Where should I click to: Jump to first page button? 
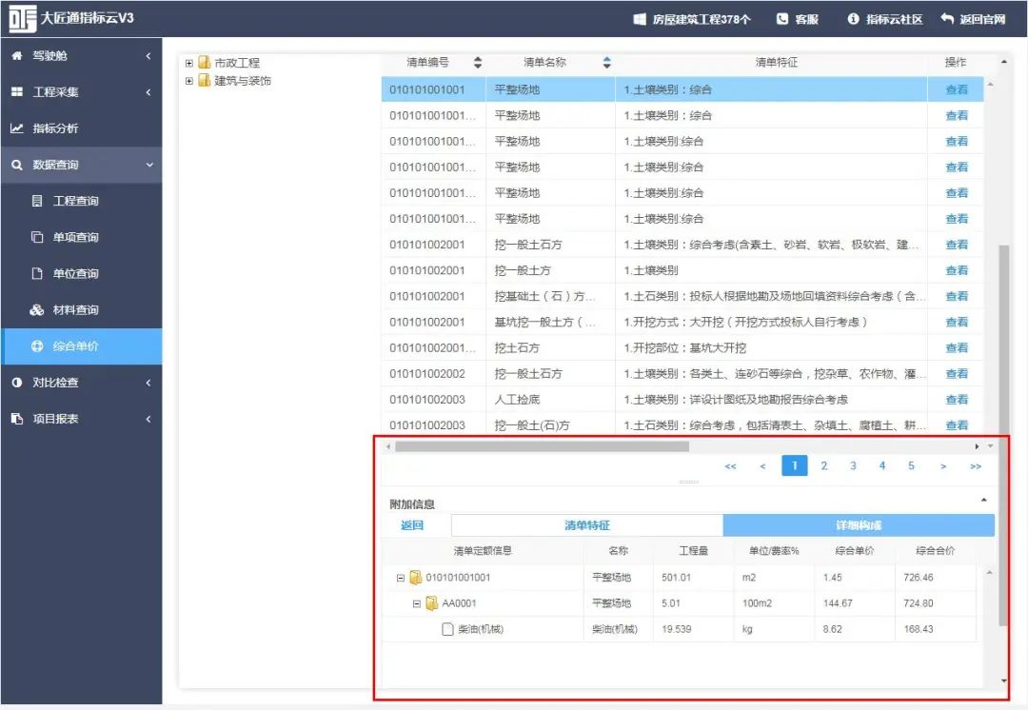pos(730,466)
